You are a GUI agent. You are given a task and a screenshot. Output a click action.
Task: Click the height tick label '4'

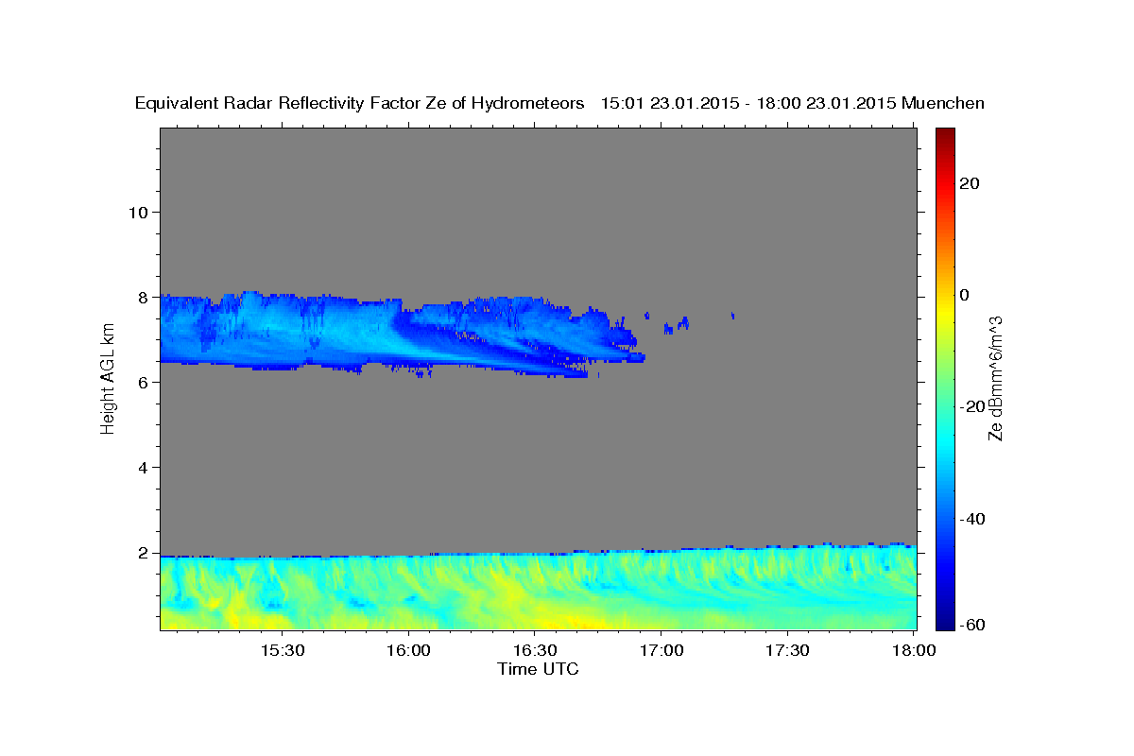coord(144,468)
